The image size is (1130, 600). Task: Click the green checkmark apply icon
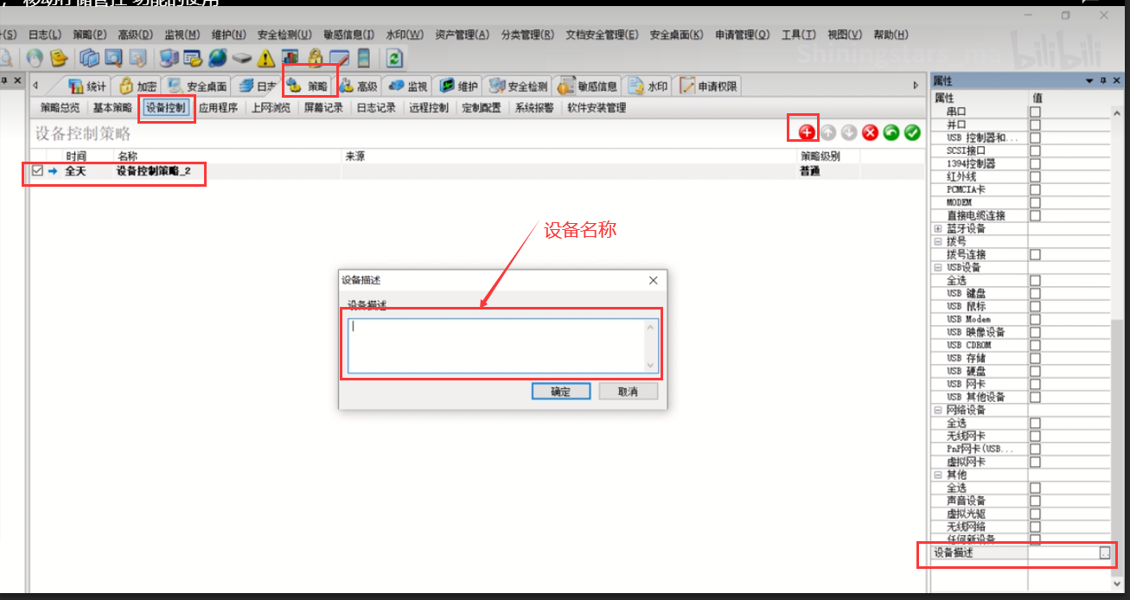pyautogui.click(x=912, y=132)
